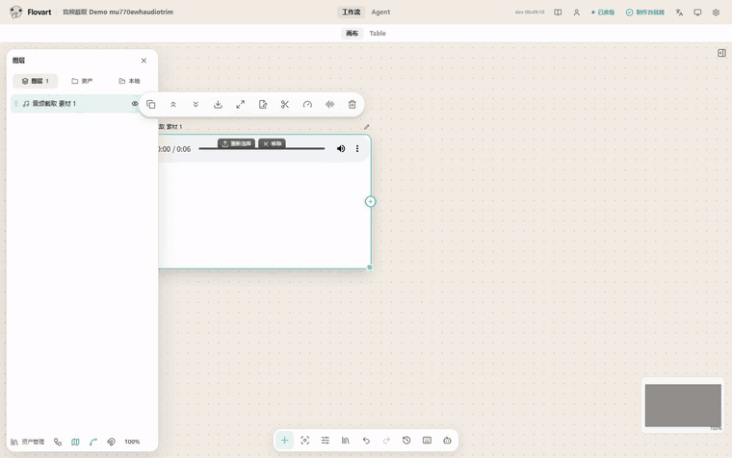Open the language translate icon

click(679, 13)
